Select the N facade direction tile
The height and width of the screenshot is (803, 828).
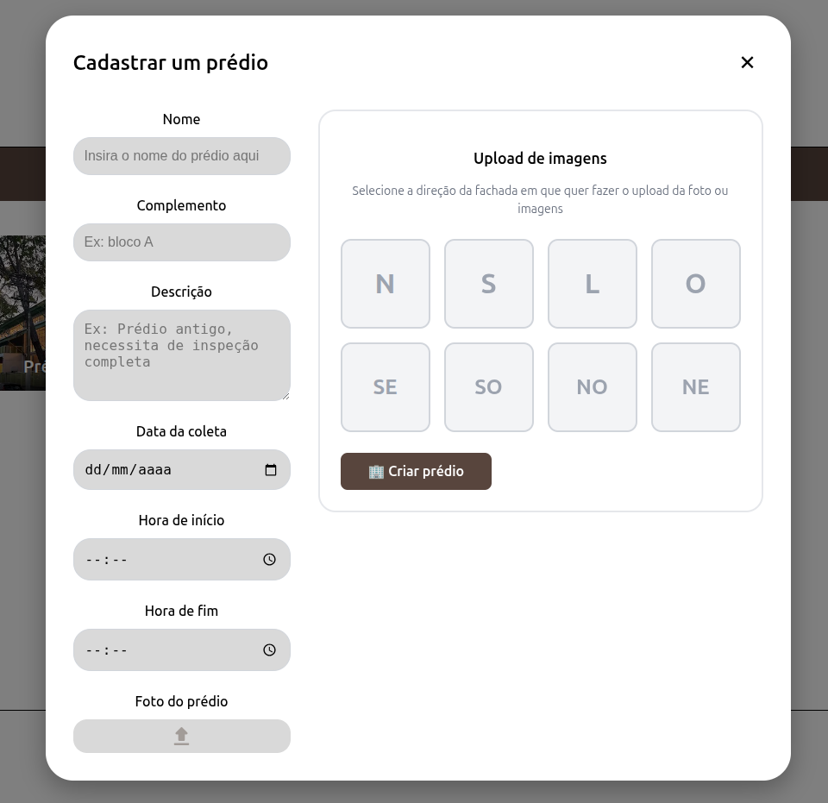tap(386, 284)
